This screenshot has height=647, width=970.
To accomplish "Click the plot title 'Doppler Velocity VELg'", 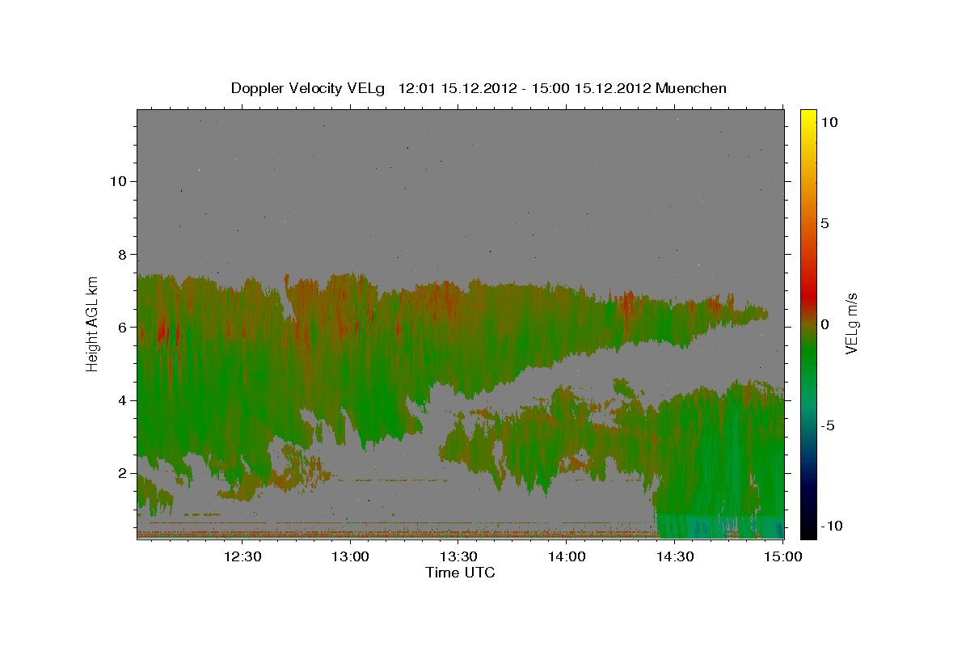I will pyautogui.click(x=310, y=88).
